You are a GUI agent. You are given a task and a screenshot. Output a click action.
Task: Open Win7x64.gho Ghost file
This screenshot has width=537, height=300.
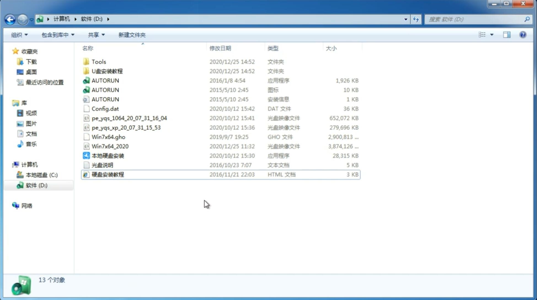pos(108,137)
